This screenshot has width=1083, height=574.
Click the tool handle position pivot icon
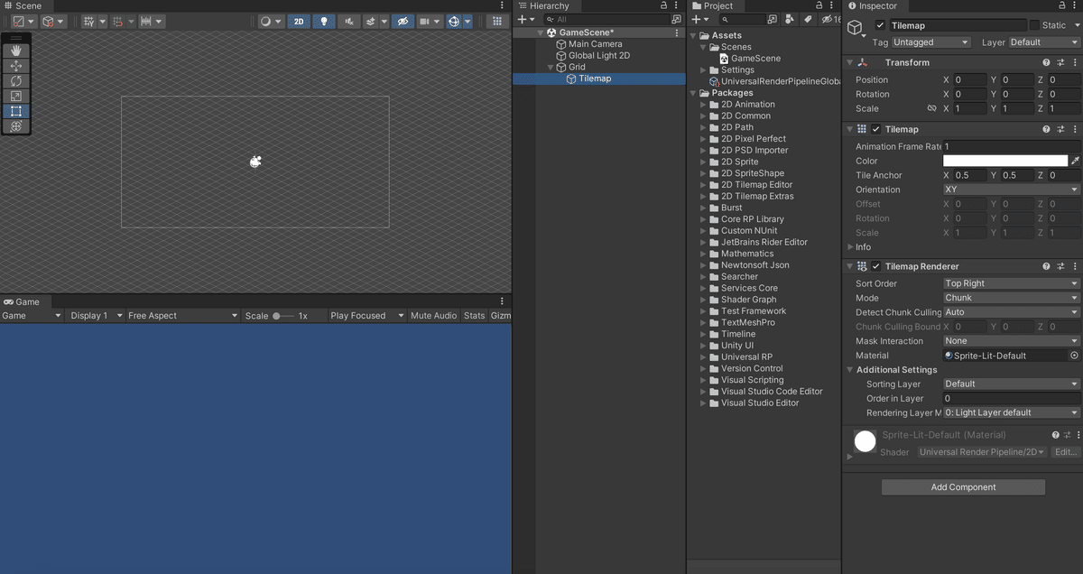(18, 22)
